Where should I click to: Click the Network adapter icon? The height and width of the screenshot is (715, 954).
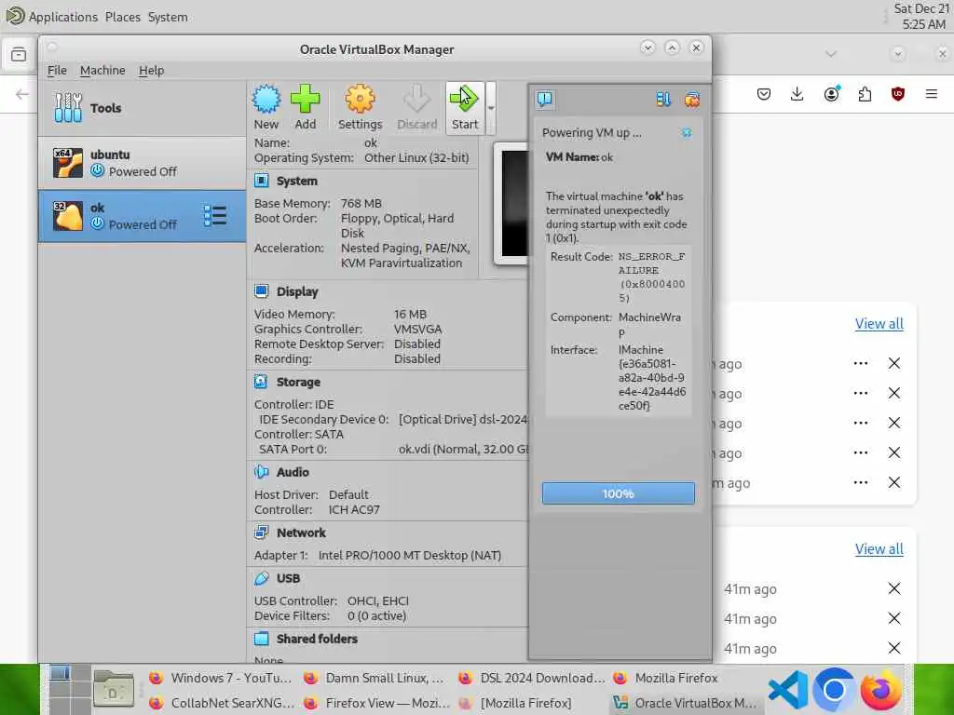[261, 533]
